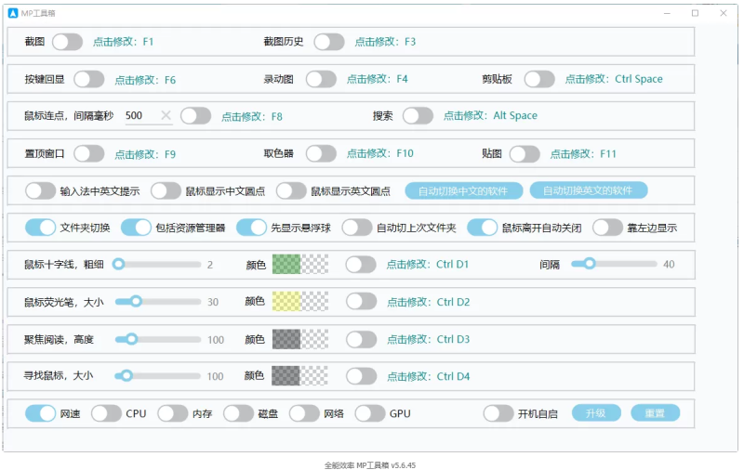Click 自动切换中文的软件 button
Viewport: 744px width, 470px height.
click(x=463, y=191)
